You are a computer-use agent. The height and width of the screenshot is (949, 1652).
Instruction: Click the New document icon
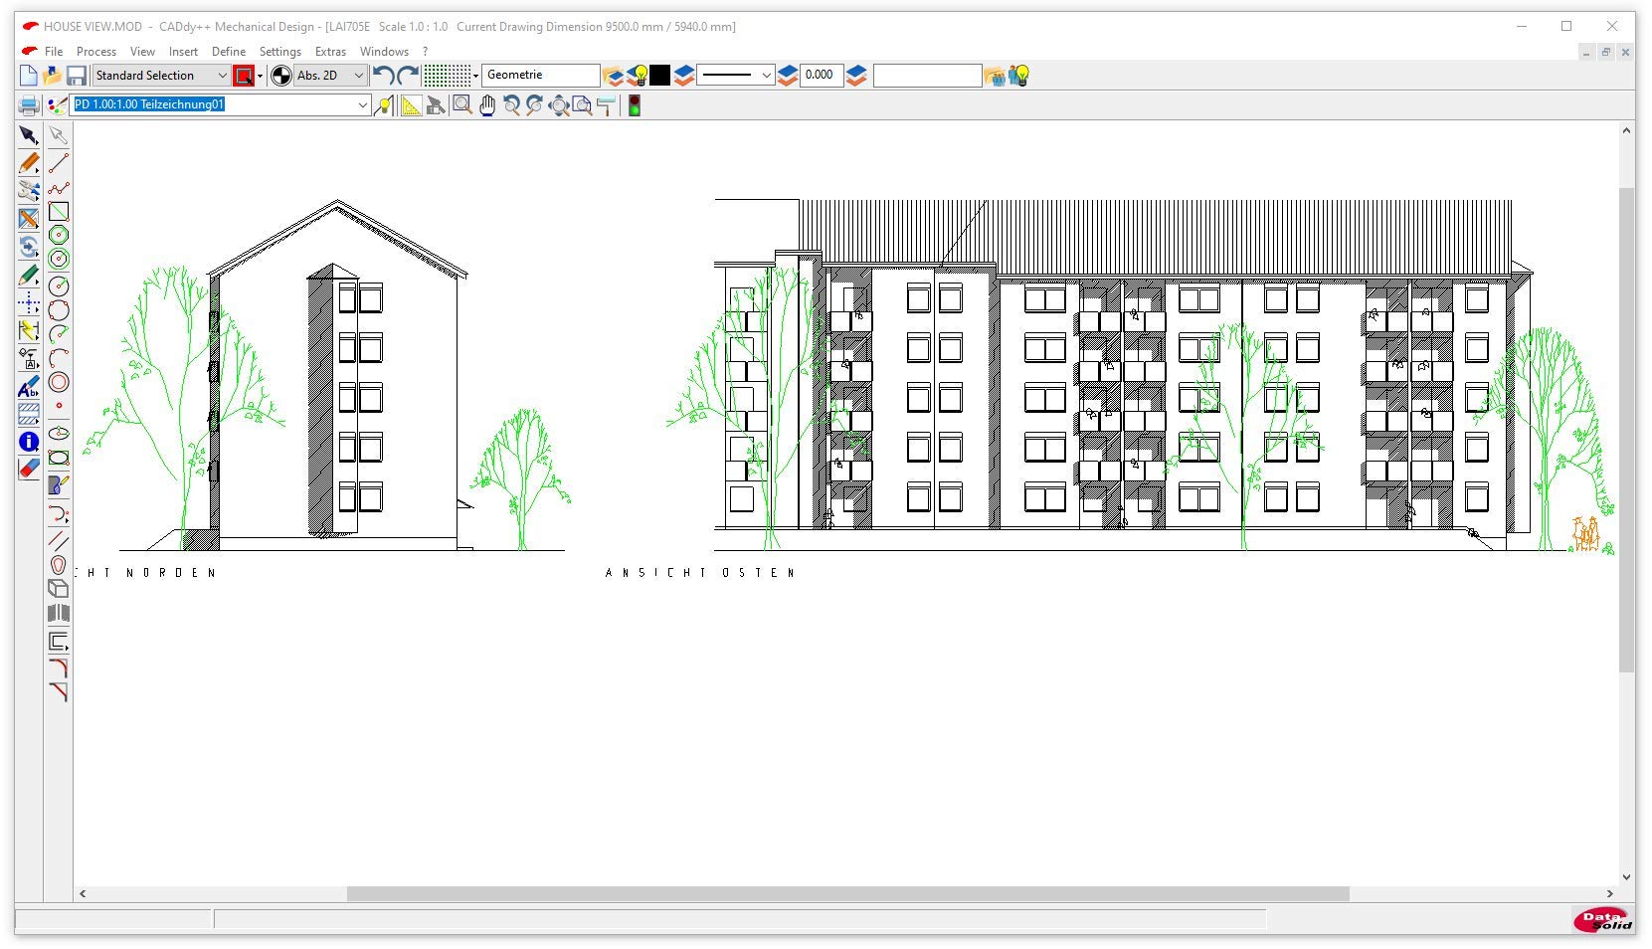tap(28, 76)
